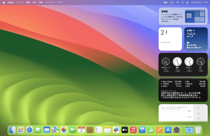Open the Calendar app in the Dock
This screenshot has width=210, height=136.
[81, 130]
